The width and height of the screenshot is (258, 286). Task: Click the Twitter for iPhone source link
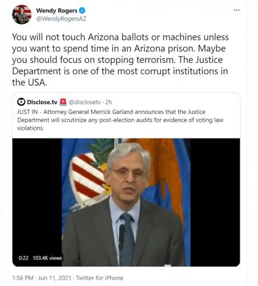(99, 278)
